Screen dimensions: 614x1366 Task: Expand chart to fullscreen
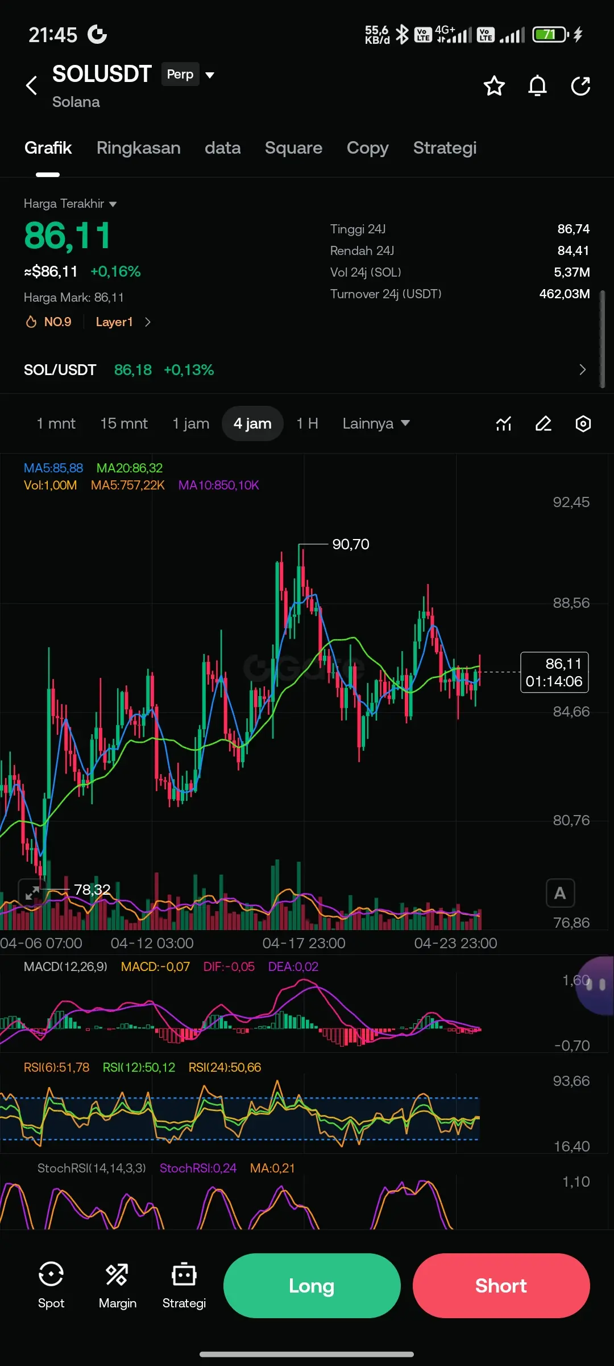coord(32,892)
